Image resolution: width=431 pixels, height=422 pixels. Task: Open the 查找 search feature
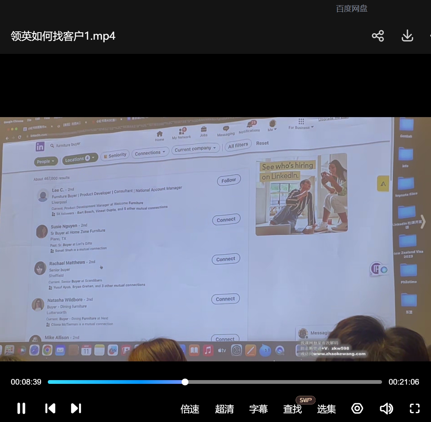tap(292, 409)
